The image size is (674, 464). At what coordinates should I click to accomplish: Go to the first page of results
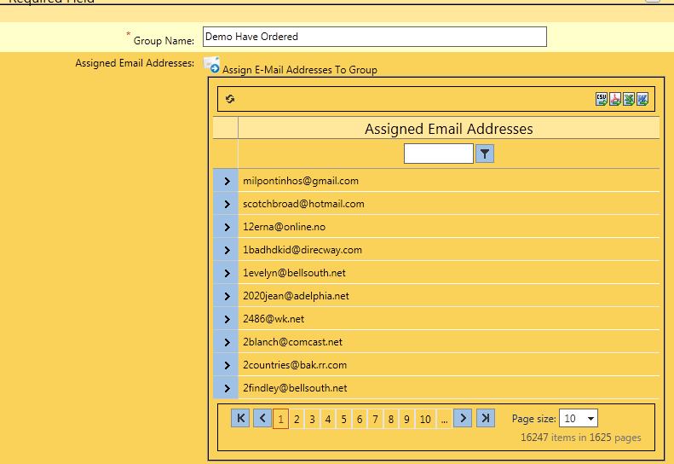click(x=240, y=418)
